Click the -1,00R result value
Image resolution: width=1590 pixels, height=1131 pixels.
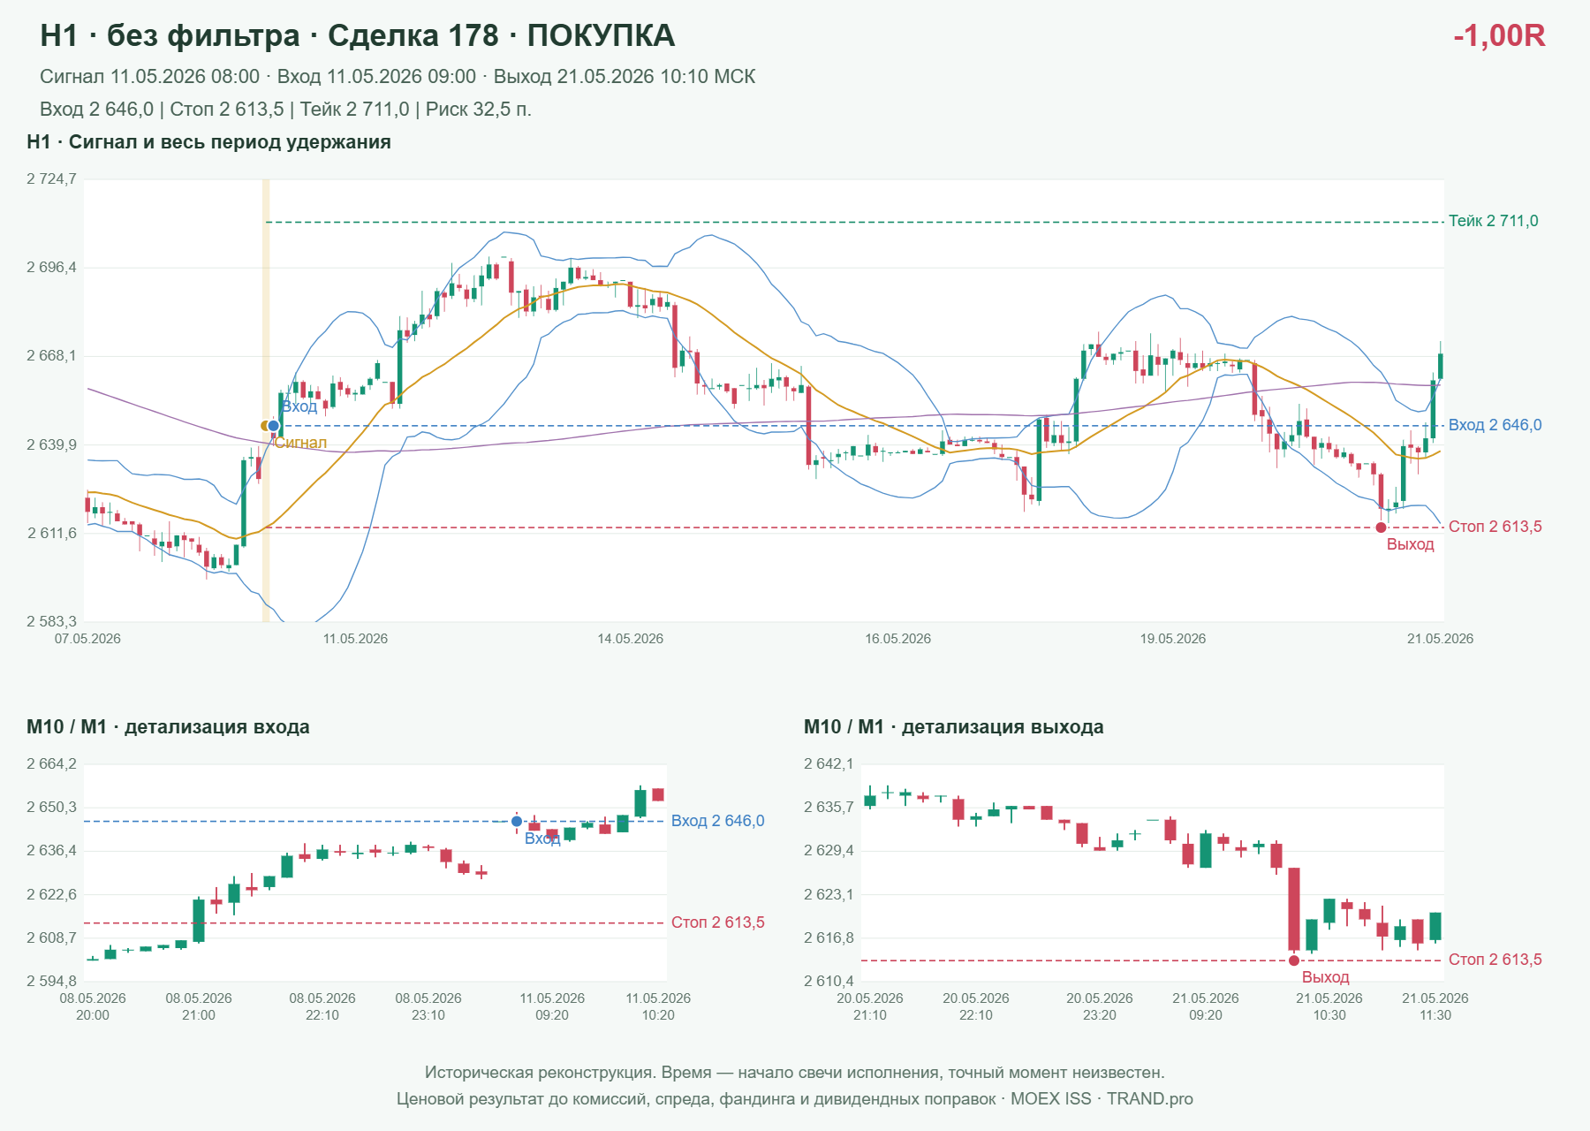[x=1499, y=35]
